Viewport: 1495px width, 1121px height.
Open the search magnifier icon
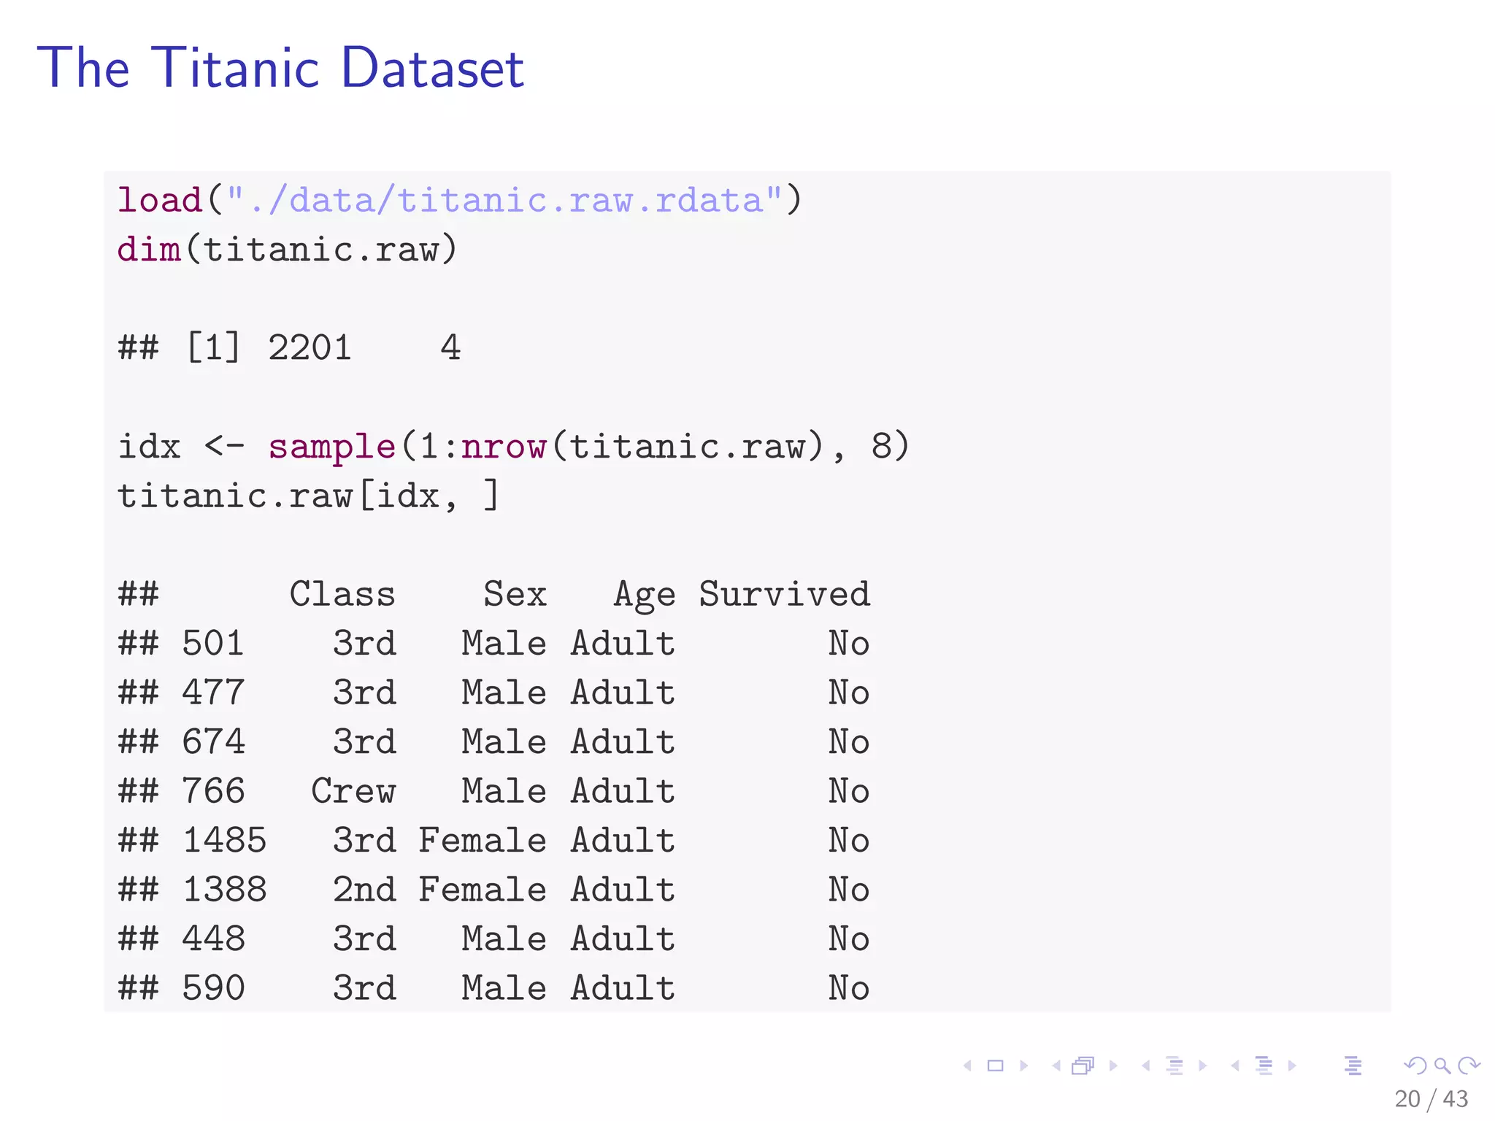pos(1442,1066)
